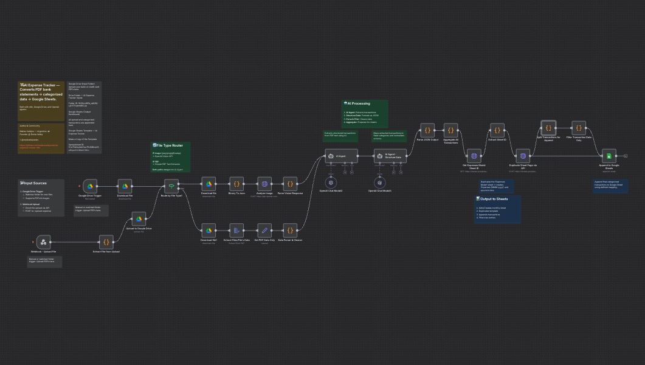Select the AI Expense Tracker title note

coord(41,101)
